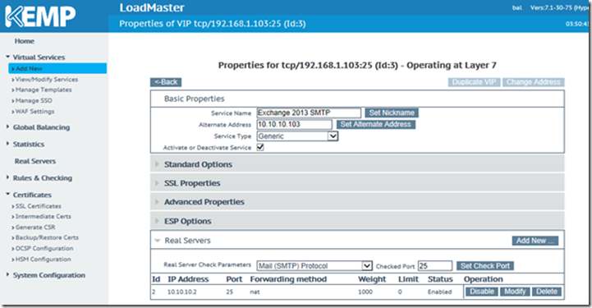Click the Checked Port input field

tap(435, 266)
